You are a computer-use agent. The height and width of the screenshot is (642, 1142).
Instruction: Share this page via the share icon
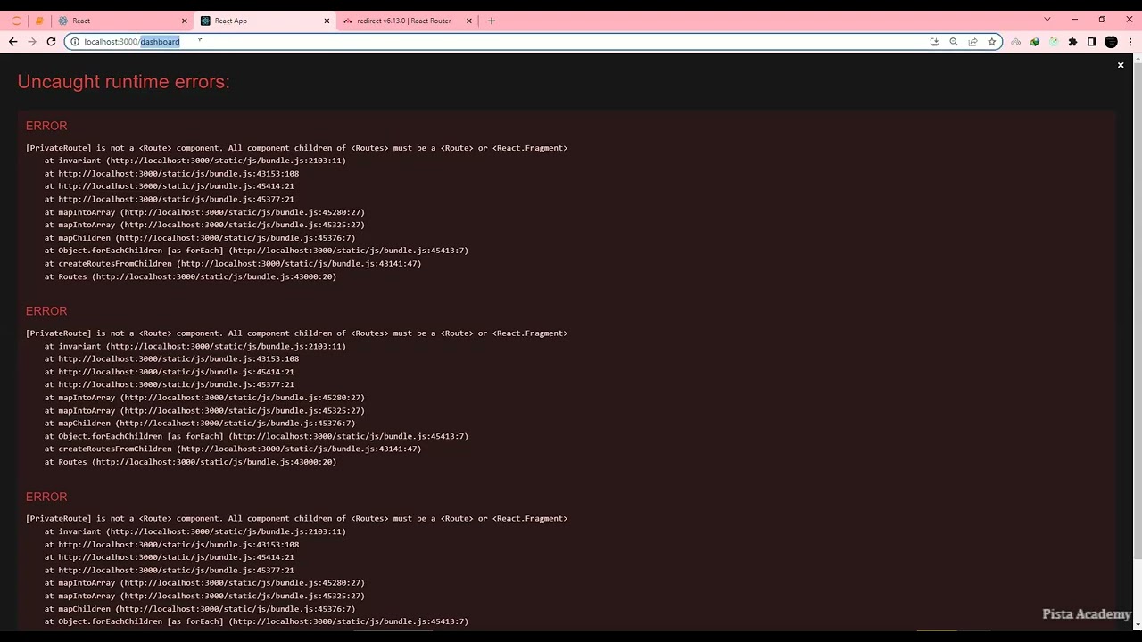pyautogui.click(x=972, y=42)
